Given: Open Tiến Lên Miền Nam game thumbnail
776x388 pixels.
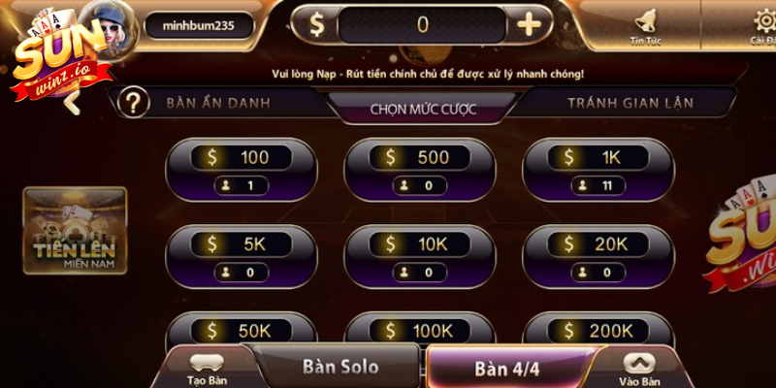Looking at the screenshot, I should [x=76, y=231].
